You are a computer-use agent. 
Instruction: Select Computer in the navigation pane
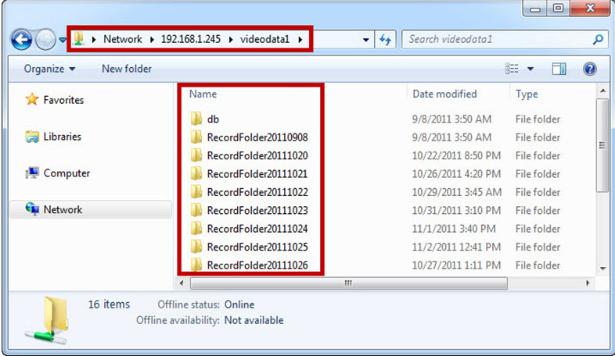tap(58, 173)
